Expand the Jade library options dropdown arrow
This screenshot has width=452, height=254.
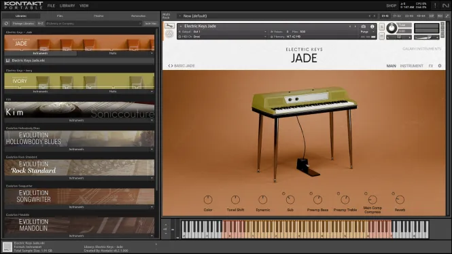tap(152, 53)
